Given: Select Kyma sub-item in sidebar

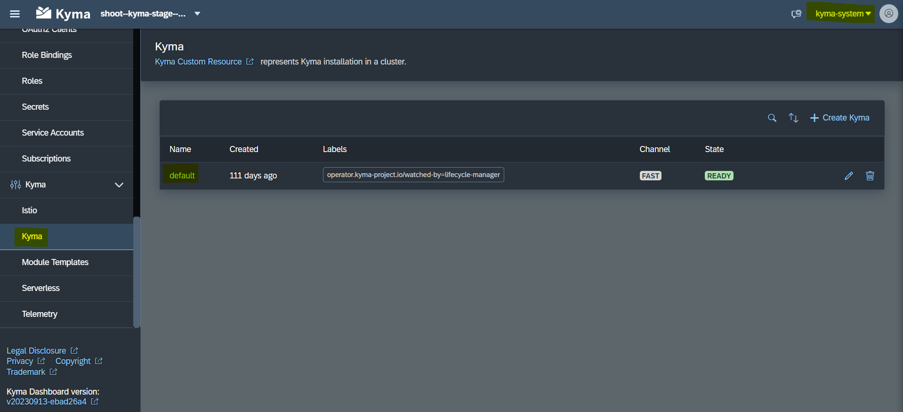Looking at the screenshot, I should click(x=66, y=237).
